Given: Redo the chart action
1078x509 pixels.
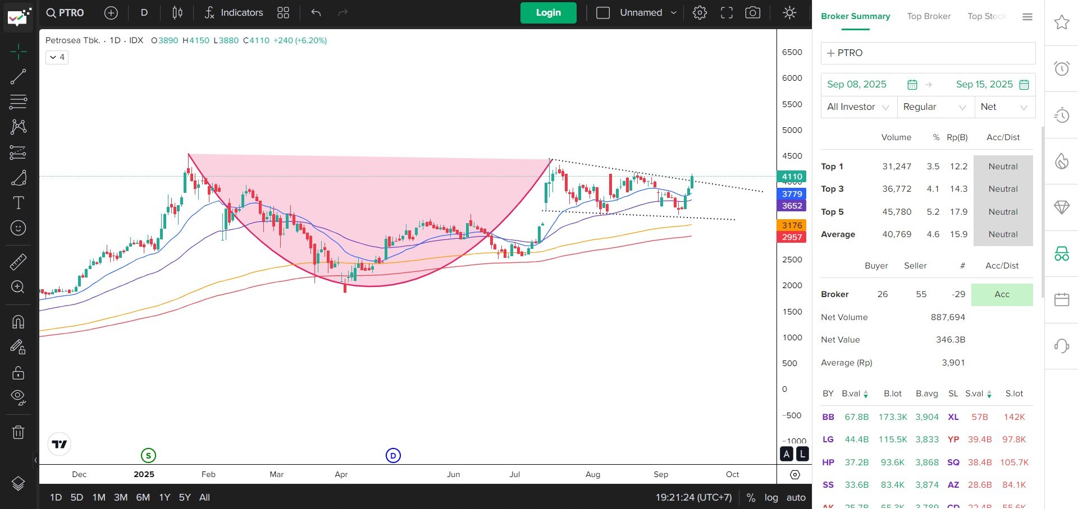Looking at the screenshot, I should (343, 13).
